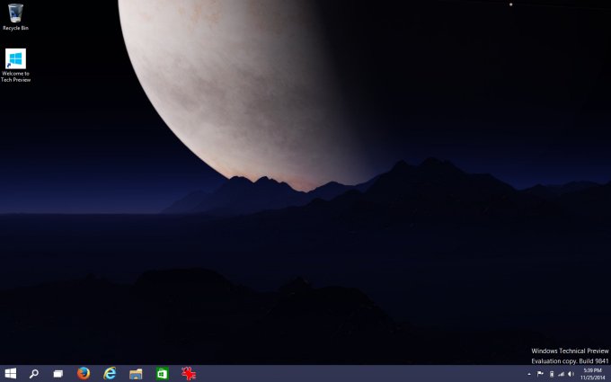Open Task View on the taskbar
611x382 pixels.
point(58,374)
